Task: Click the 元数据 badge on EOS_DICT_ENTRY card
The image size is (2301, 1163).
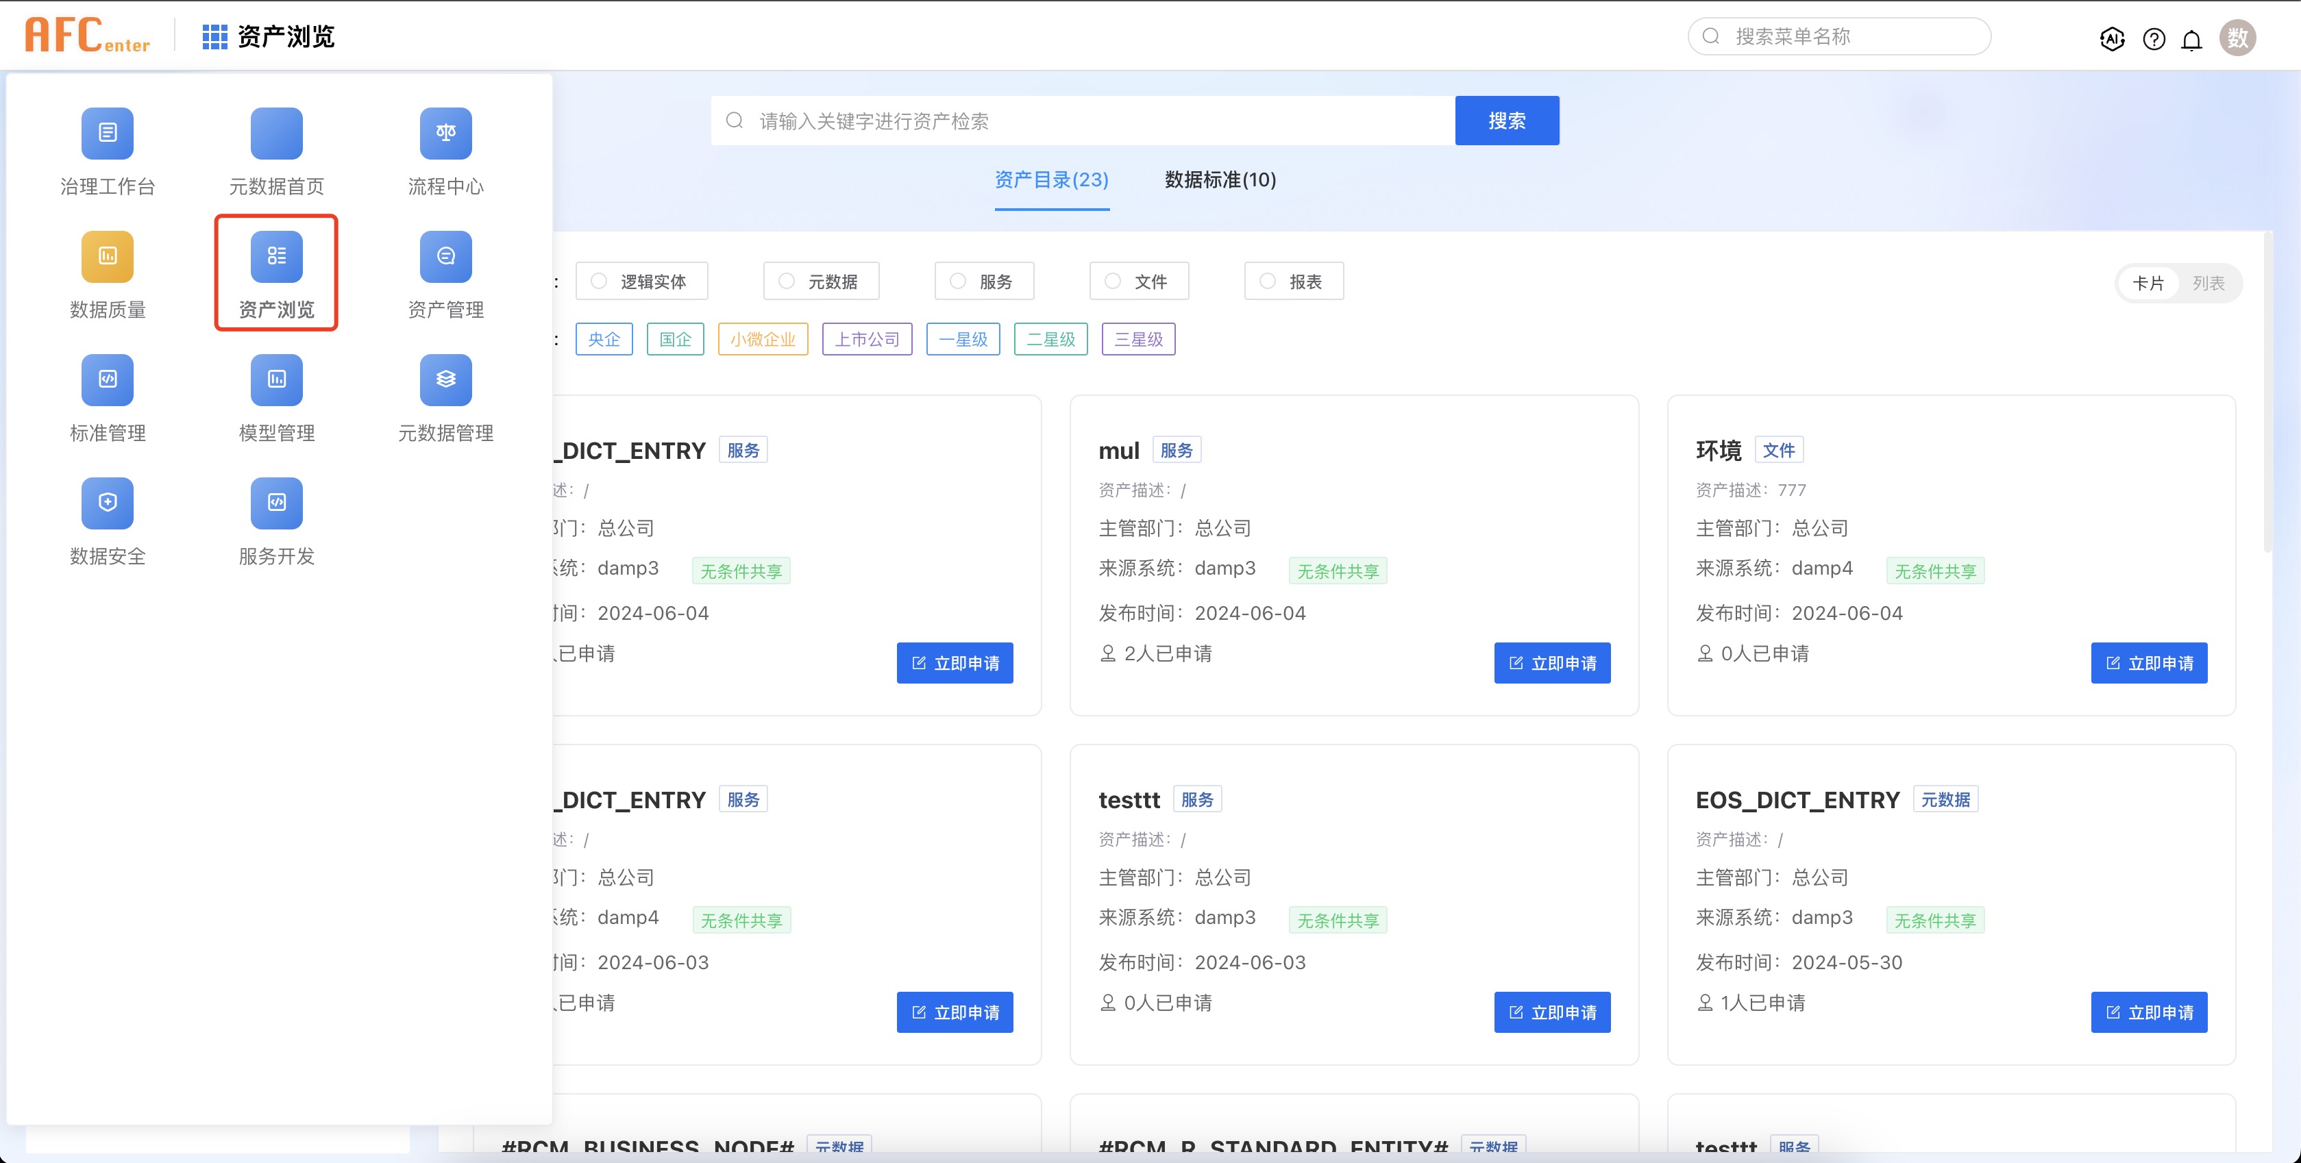Action: (1945, 799)
